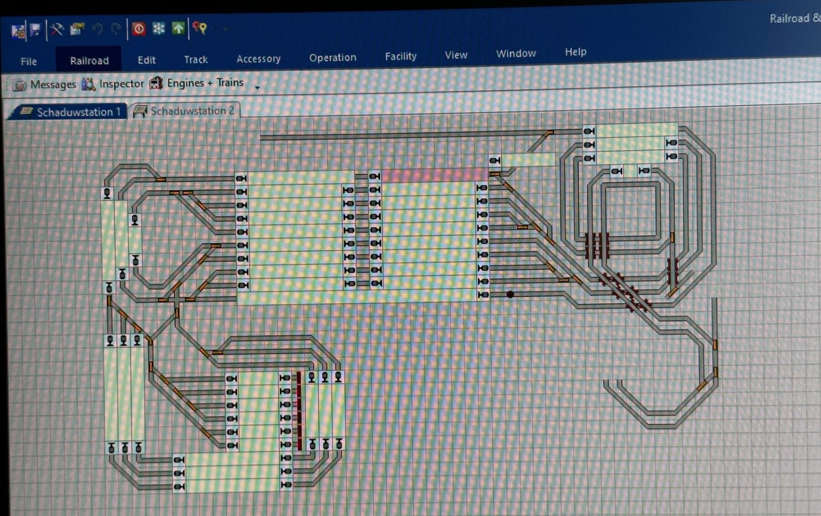The width and height of the screenshot is (821, 516).
Task: Click the Schaduwstation 2 tab's switchboard icon
Action: (140, 111)
